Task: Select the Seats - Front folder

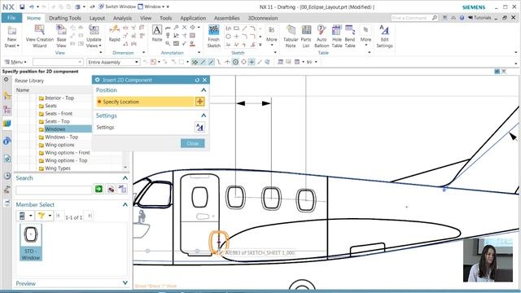Action: tap(59, 114)
